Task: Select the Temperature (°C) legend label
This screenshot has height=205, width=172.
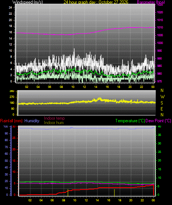Action: tap(130, 121)
